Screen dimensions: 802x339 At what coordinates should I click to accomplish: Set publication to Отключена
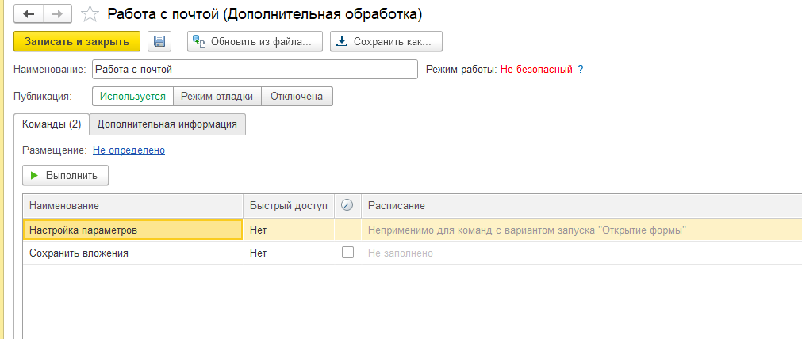[x=297, y=96]
